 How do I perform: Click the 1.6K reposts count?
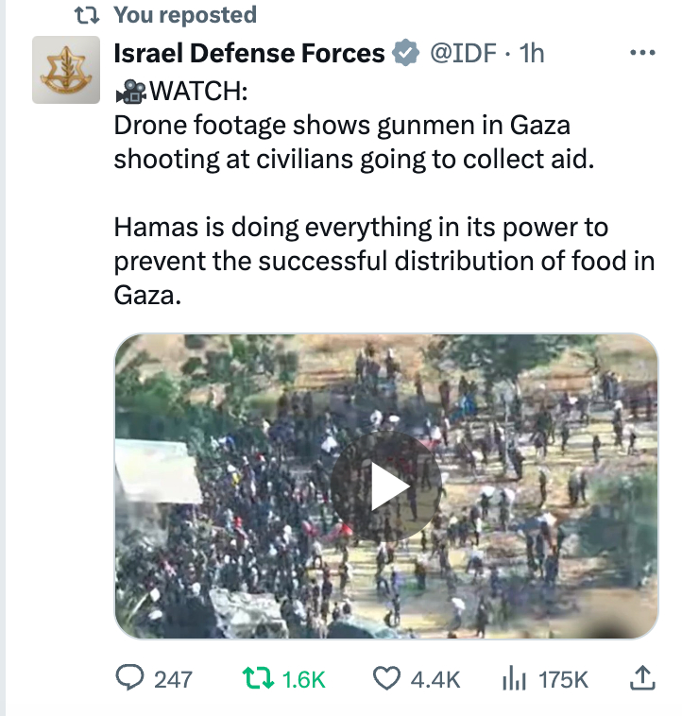tap(303, 679)
